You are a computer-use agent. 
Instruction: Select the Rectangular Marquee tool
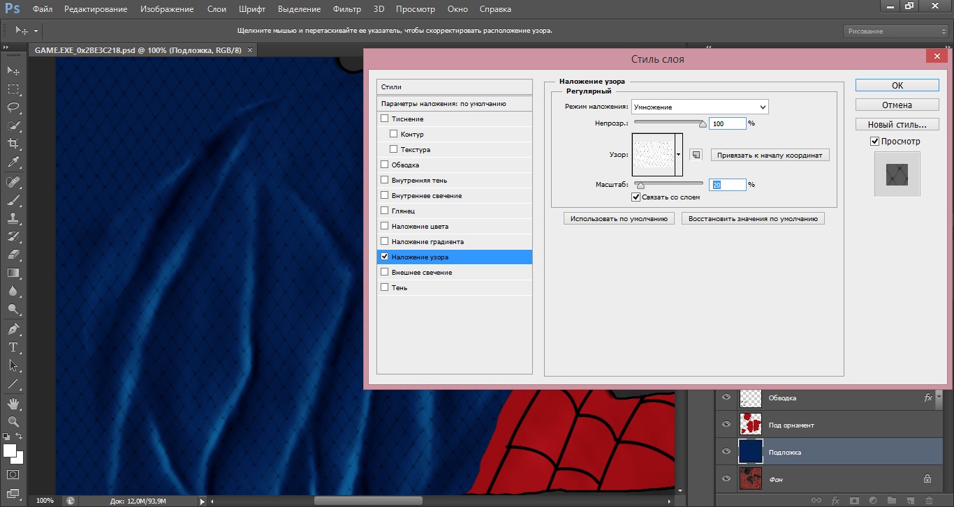pos(13,89)
